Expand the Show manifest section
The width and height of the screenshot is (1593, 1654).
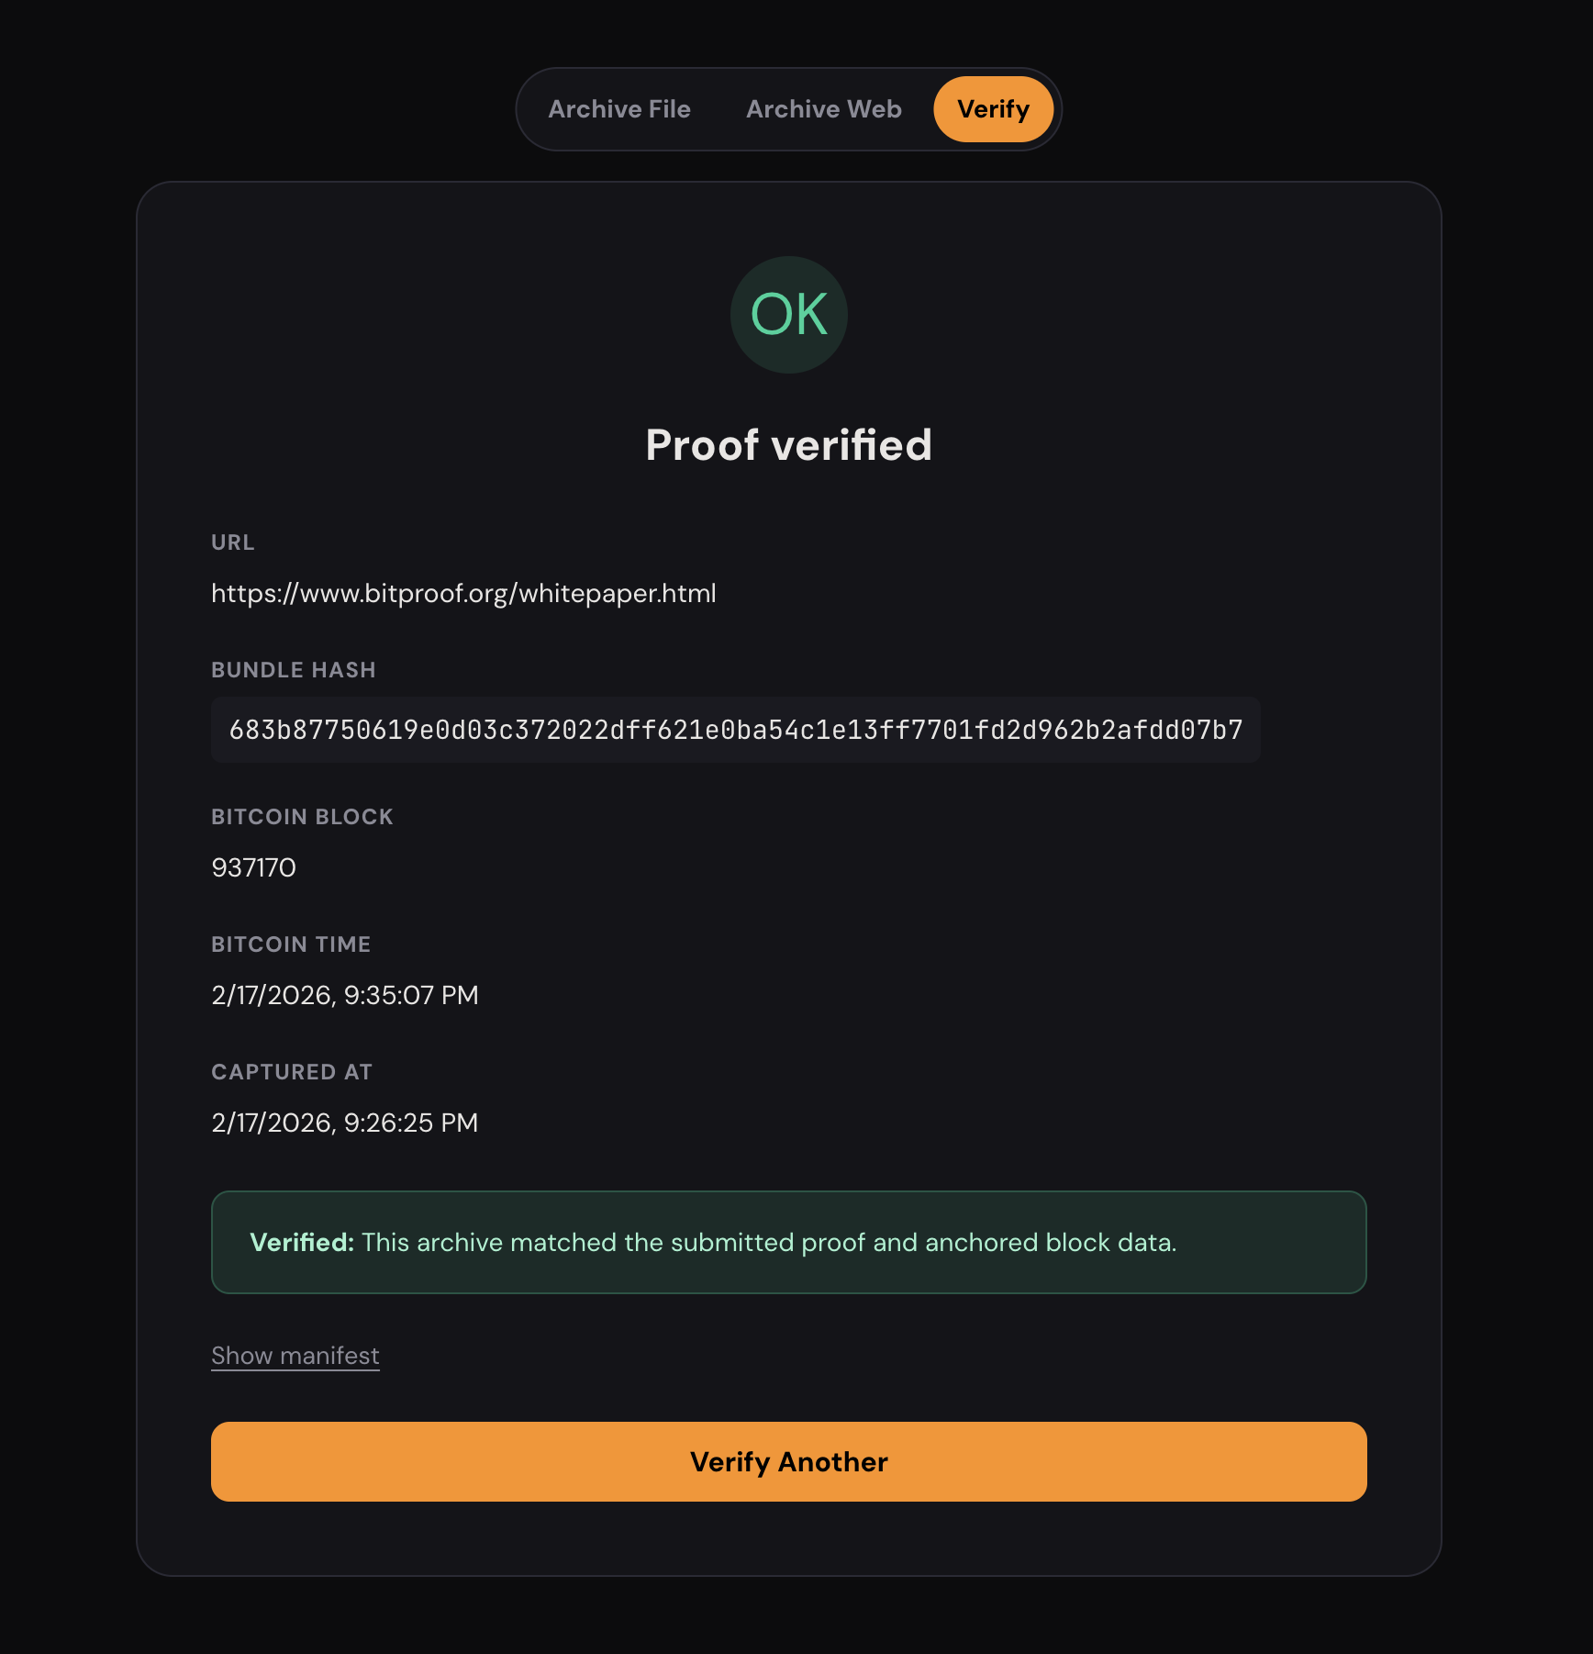(295, 1355)
